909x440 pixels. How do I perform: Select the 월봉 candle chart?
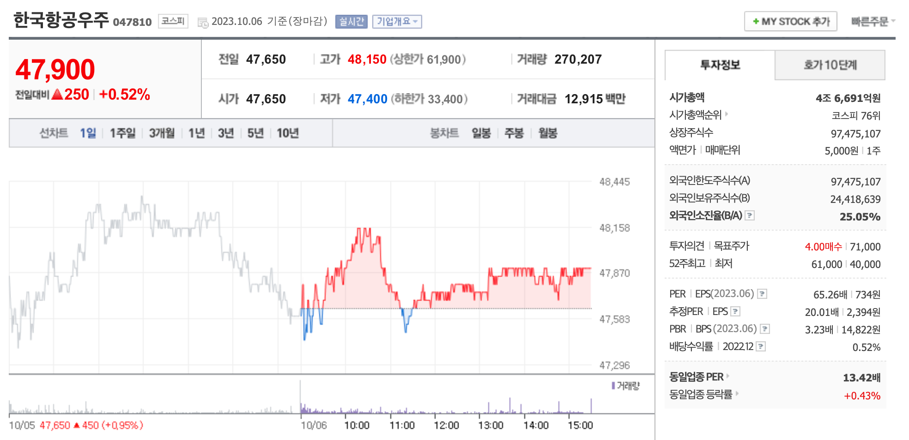[x=548, y=133]
